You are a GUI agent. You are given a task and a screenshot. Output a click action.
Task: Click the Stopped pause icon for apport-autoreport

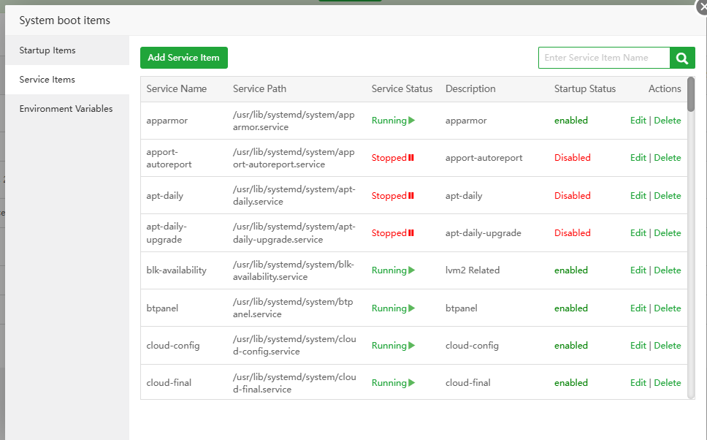click(x=411, y=158)
